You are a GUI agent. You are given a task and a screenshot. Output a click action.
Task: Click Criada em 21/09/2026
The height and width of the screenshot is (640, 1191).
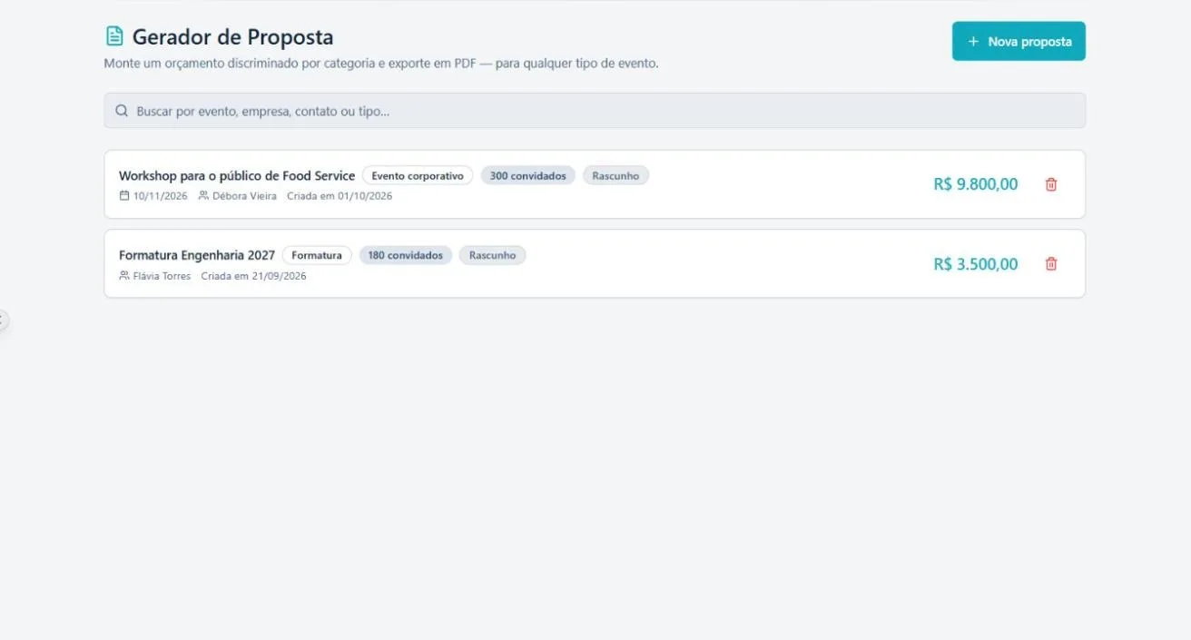[x=254, y=276]
